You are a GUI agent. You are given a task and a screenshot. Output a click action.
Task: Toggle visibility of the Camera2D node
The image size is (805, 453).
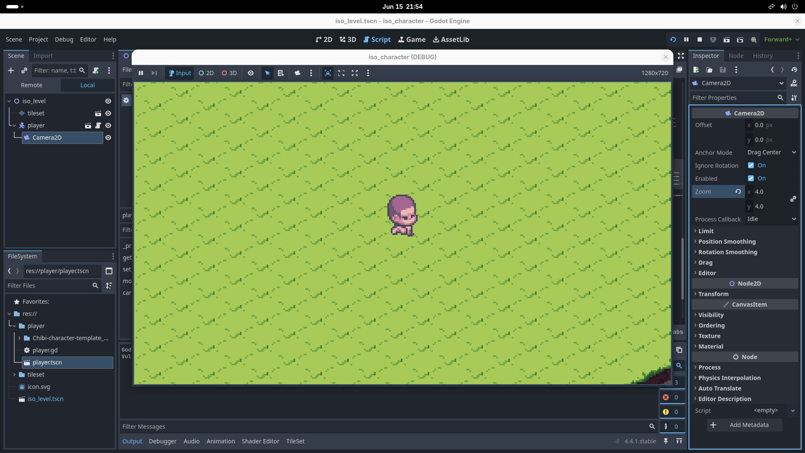pos(108,138)
